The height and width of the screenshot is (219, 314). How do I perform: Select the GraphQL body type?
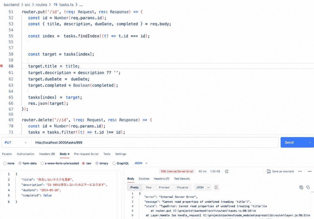(x=114, y=163)
